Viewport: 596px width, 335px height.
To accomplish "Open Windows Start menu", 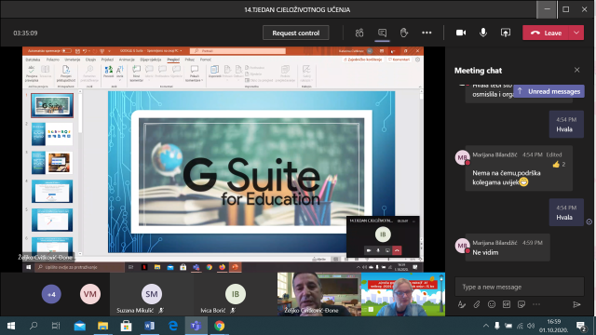I will point(11,326).
